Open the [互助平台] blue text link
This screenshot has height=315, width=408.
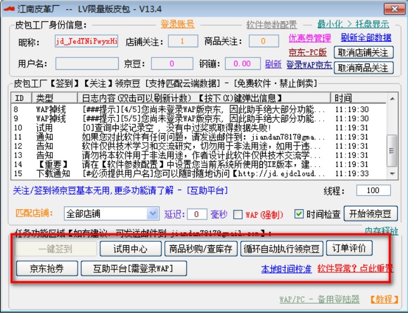[207, 191]
